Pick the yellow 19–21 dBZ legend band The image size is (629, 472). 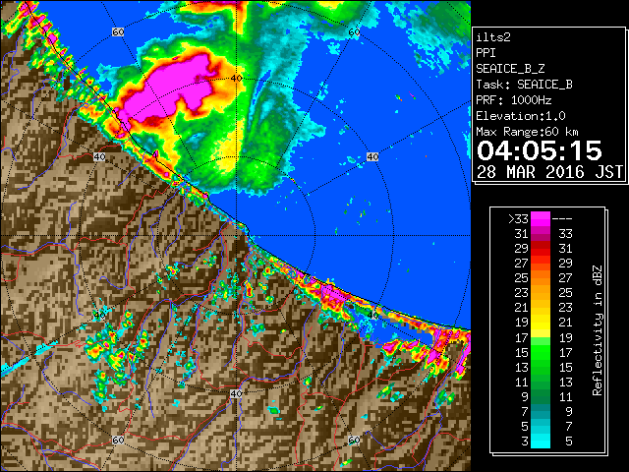[x=541, y=323]
